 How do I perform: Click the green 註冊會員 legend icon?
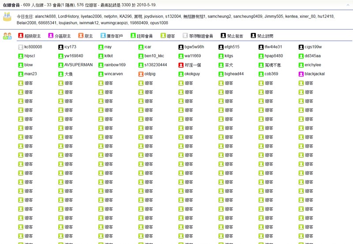133,36
